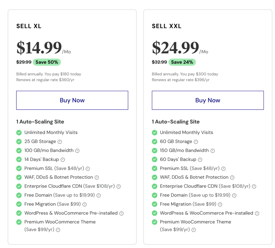The image size is (275, 248).
Task: Click info icon beside 150 GB/mo Bandwidth
Action: coord(213,151)
